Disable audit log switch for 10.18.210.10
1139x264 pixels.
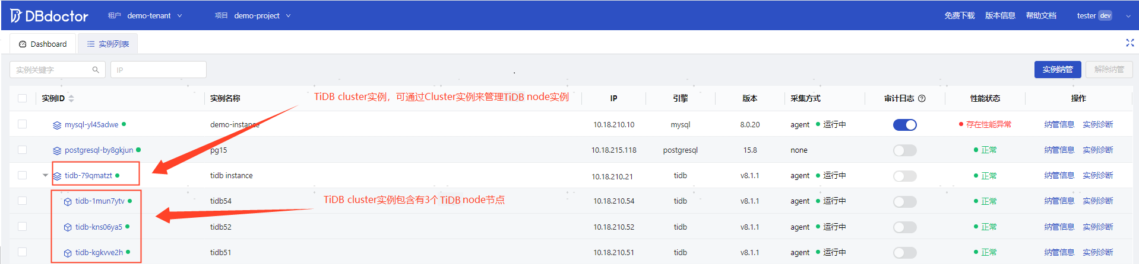[x=904, y=125]
